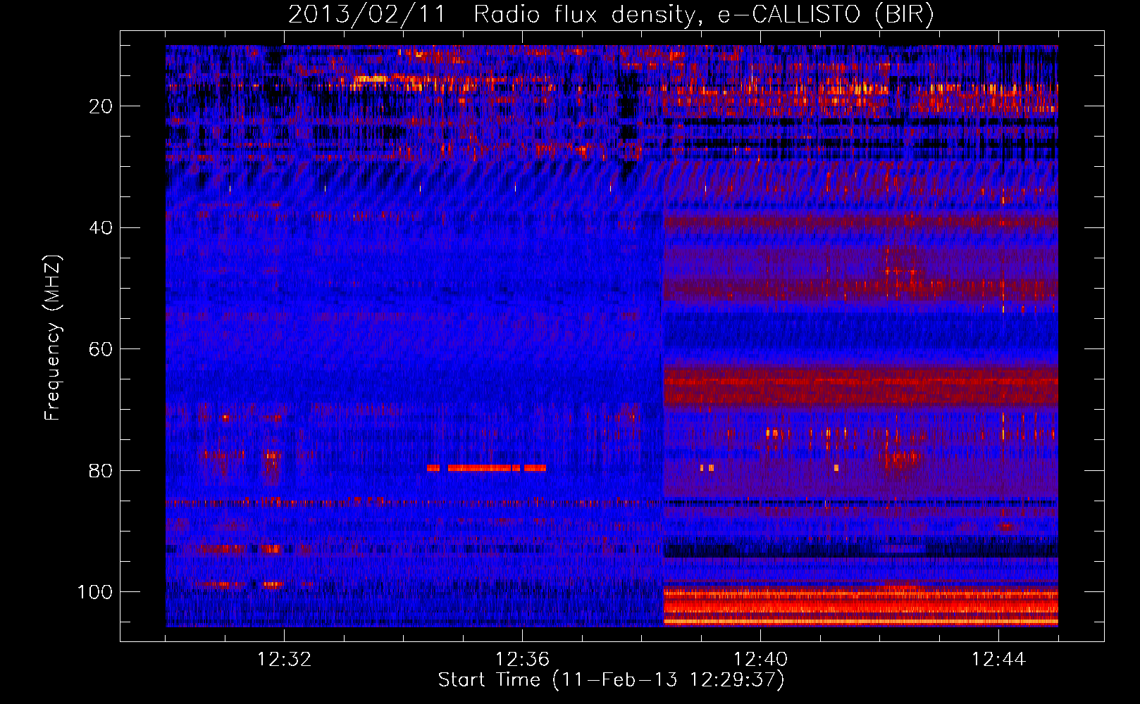
Task: Click the 40 MHz frequency tick label
Action: point(101,228)
